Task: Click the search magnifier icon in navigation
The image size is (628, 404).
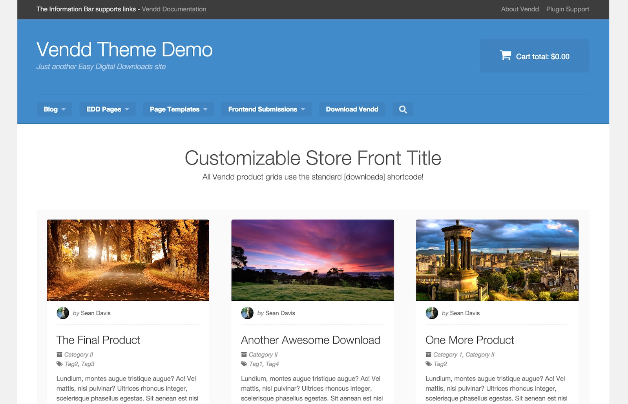Action: click(403, 110)
